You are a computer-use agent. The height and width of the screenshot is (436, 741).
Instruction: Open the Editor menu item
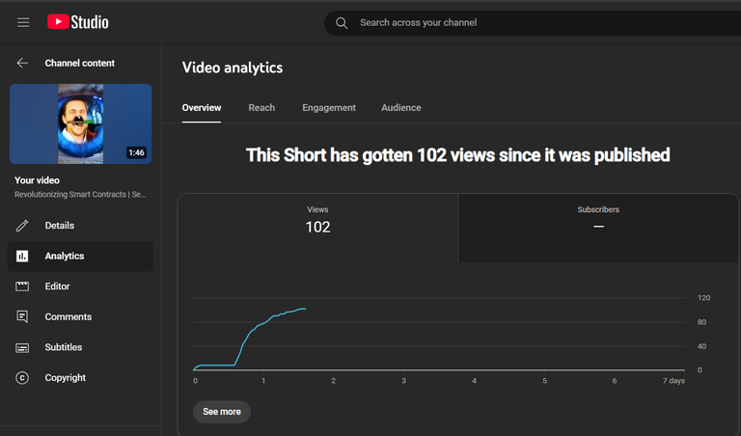(80, 286)
